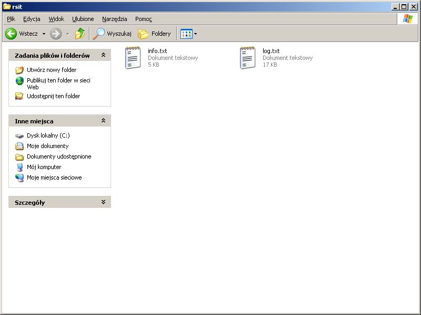Open the views dropdown arrow
The height and width of the screenshot is (315, 421).
point(196,34)
